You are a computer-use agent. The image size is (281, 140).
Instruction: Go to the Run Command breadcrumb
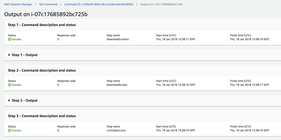48,4
